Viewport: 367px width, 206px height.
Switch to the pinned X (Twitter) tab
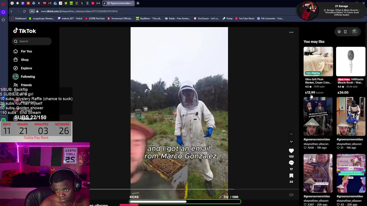[x=82, y=3]
